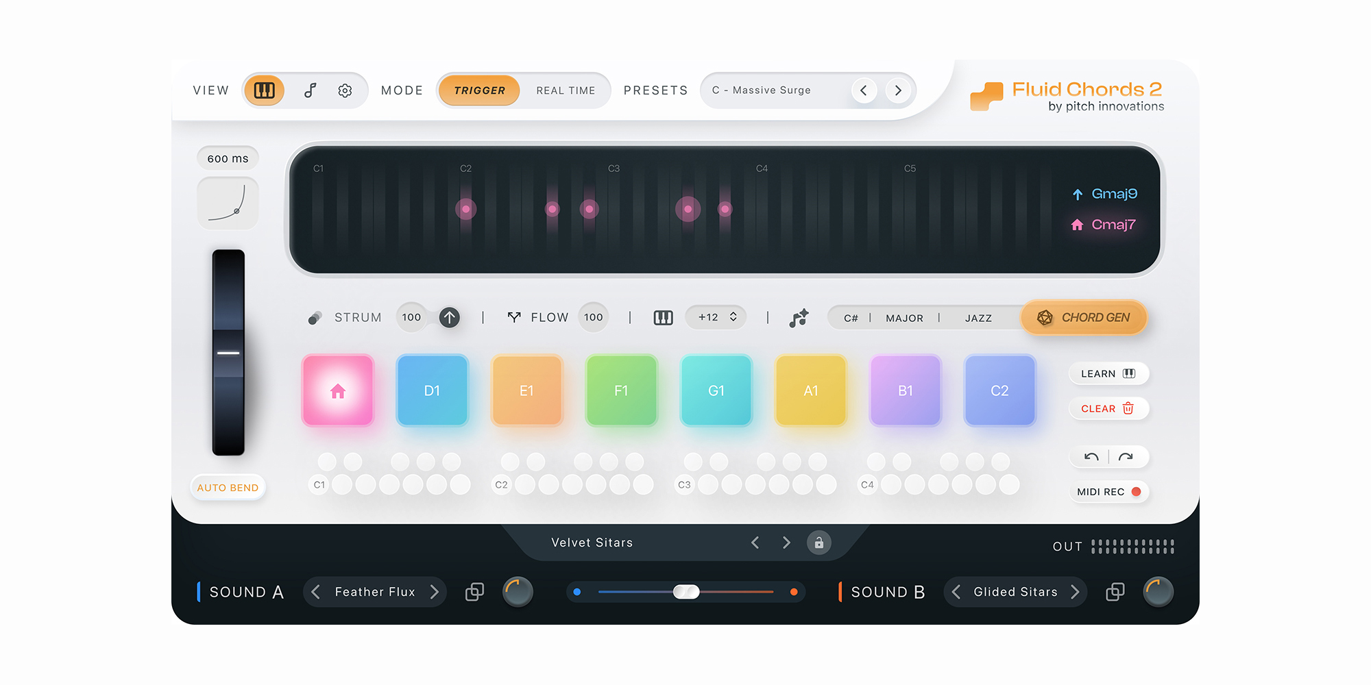Switch to the music note view
This screenshot has width=1371, height=685.
(x=311, y=90)
